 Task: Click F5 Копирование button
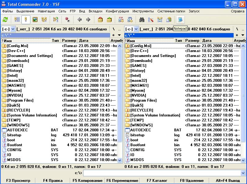(88, 181)
